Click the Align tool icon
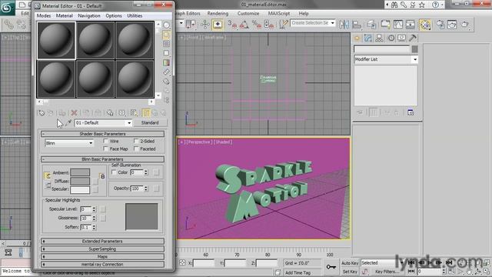The height and width of the screenshot is (277, 492). 357,25
